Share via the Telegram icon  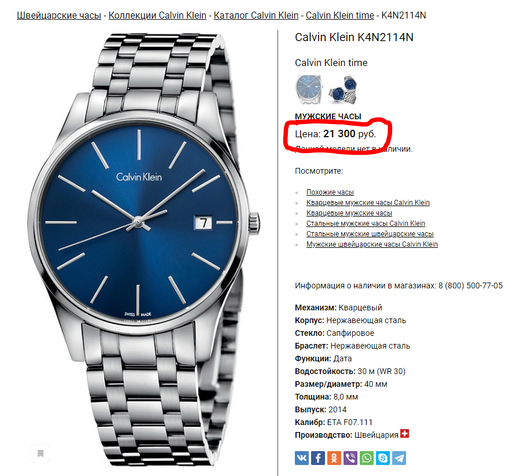pos(399,458)
